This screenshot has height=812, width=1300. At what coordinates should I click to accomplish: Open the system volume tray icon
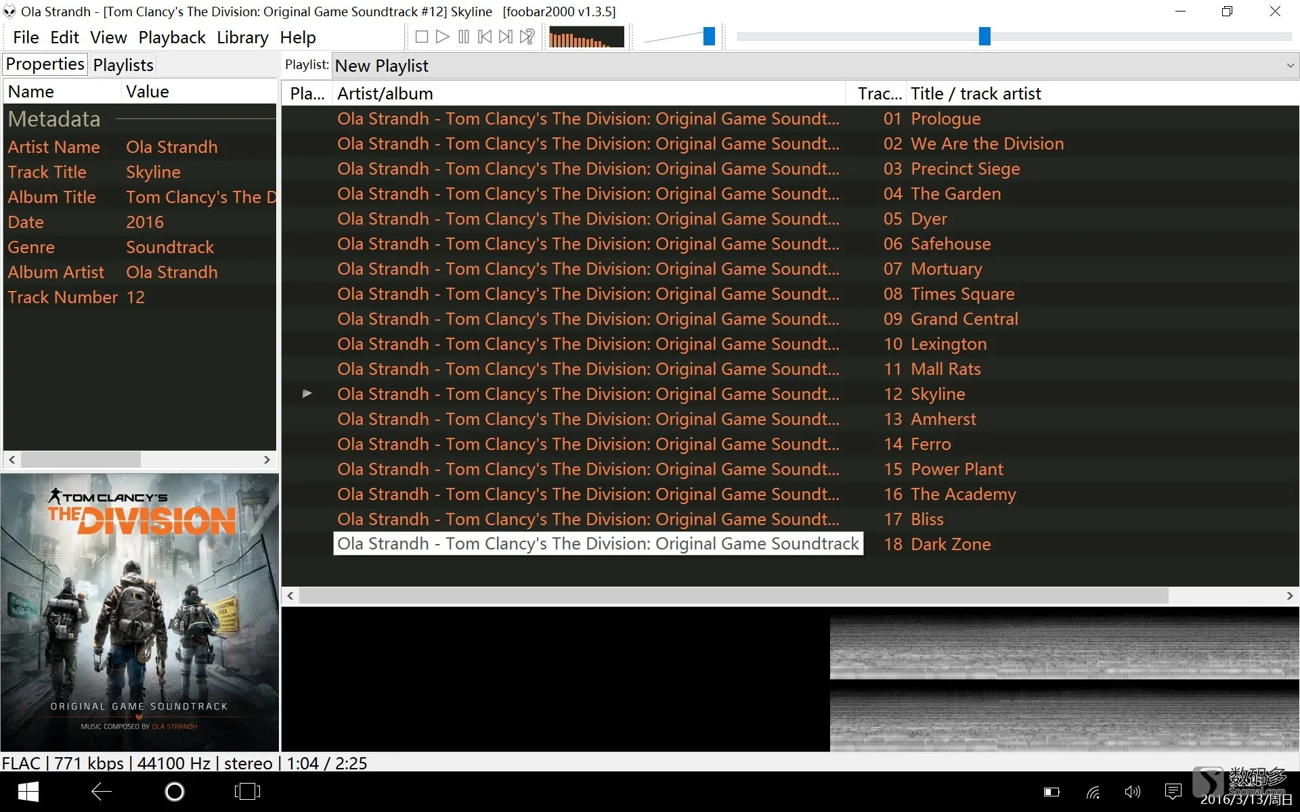[1132, 792]
